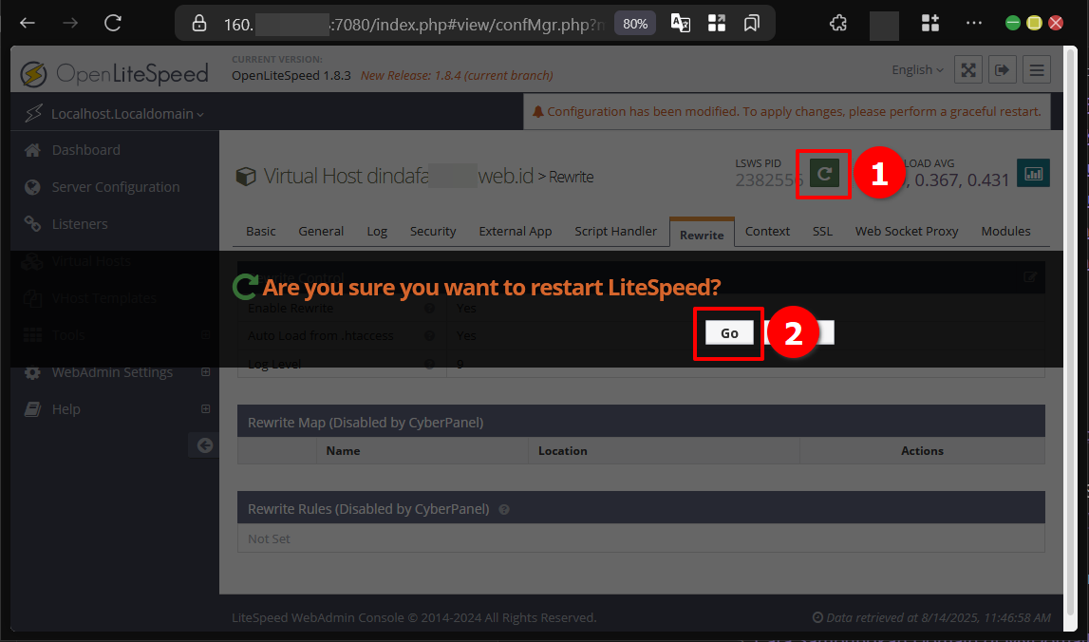Toggle full screen mode icon

968,69
